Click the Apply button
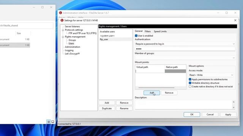Image resolution: width=243 pixels, height=136 pixels. tap(228, 114)
